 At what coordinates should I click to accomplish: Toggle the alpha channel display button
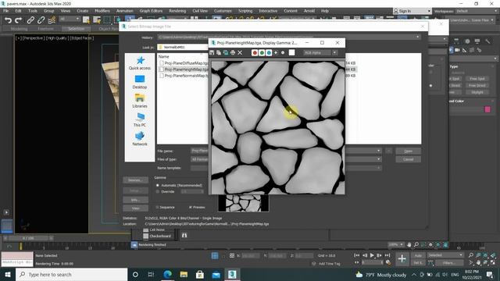276,52
